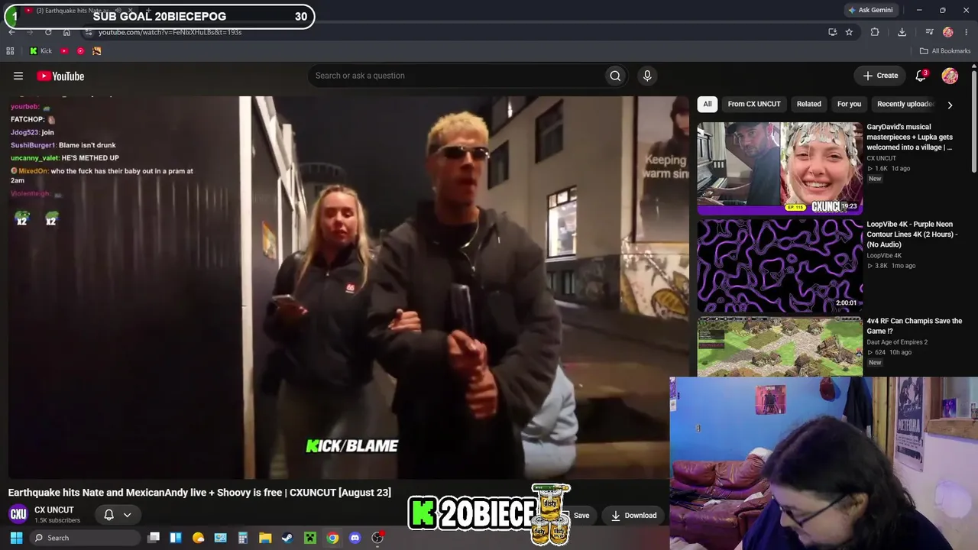The image size is (978, 550).
Task: Open the 4v4 RF Champis video thumbnail
Action: [x=779, y=348]
